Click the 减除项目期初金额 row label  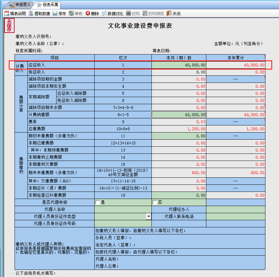45,79
